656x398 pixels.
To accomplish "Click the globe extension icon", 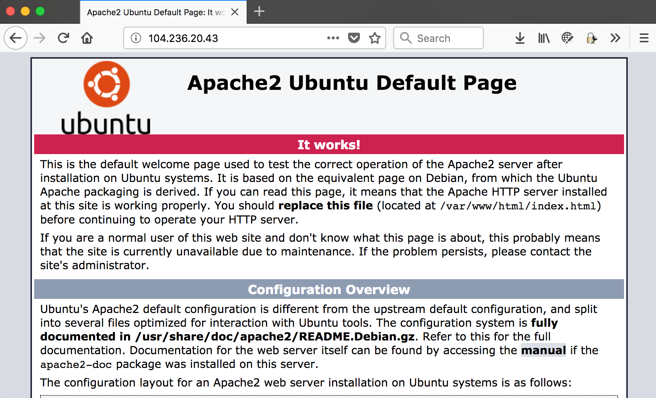I will pos(567,38).
